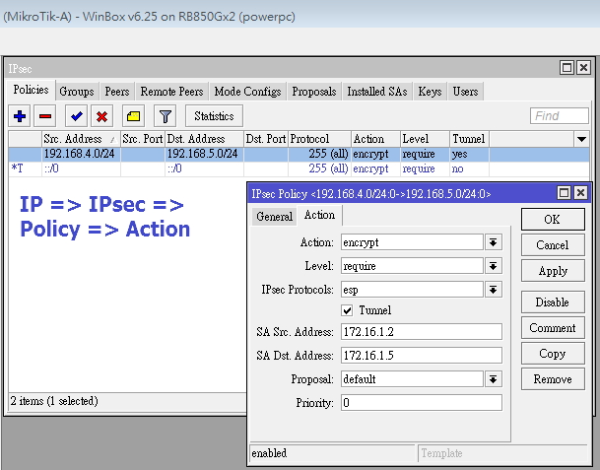Close the IPsec Policy dialog
This screenshot has height=470, width=600.
tap(580, 192)
